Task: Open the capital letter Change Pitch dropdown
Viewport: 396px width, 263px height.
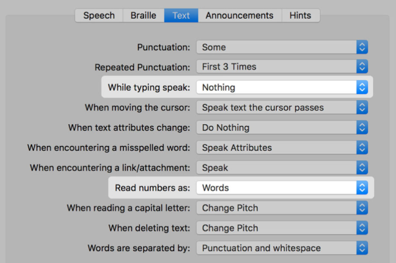Action: [282, 208]
